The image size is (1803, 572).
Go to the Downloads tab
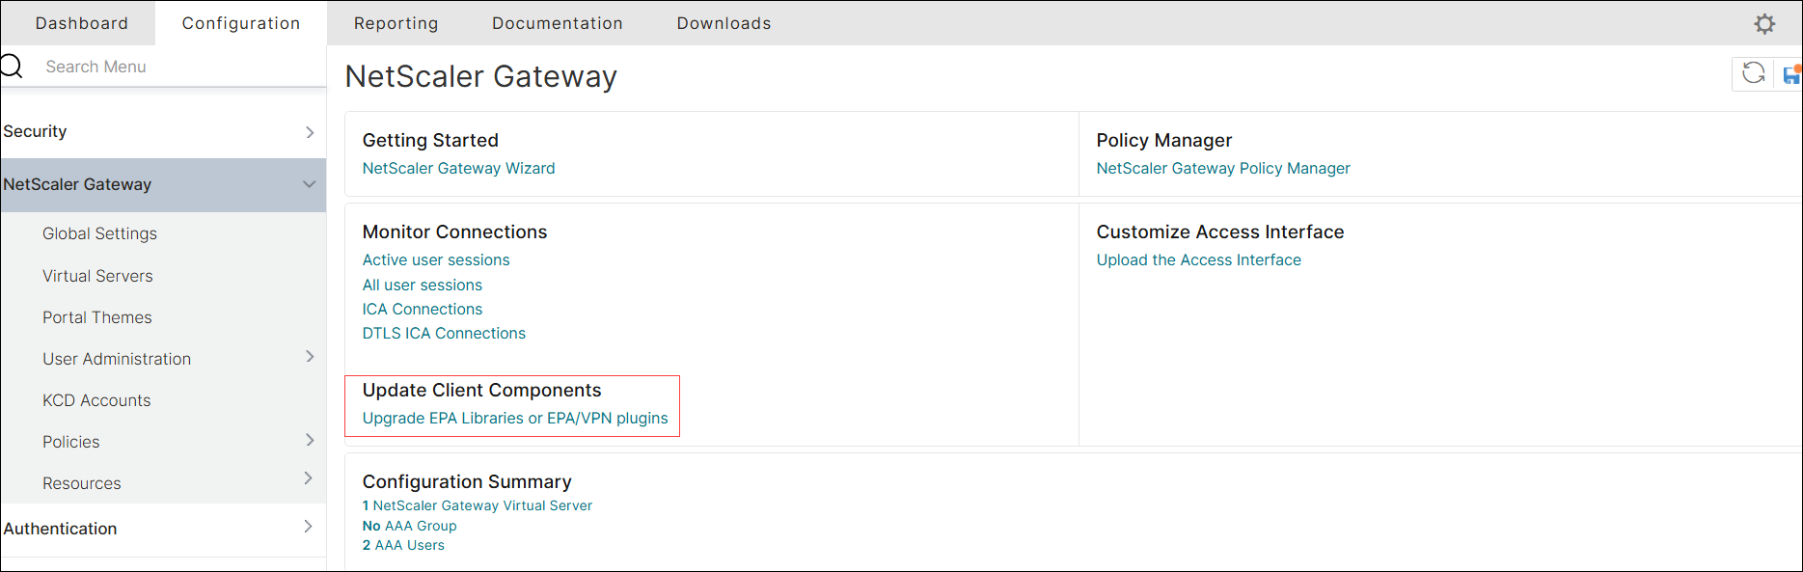point(724,23)
